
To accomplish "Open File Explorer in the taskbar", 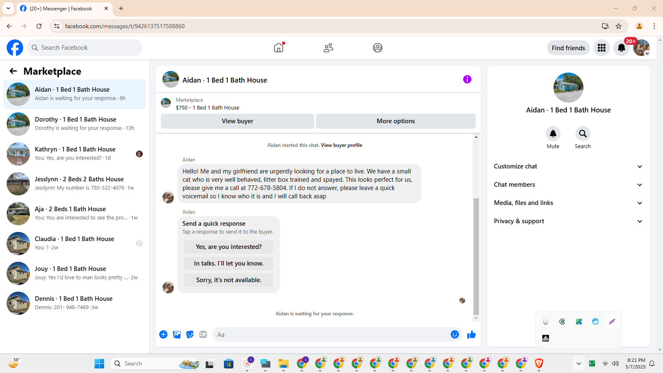I will click(x=284, y=363).
